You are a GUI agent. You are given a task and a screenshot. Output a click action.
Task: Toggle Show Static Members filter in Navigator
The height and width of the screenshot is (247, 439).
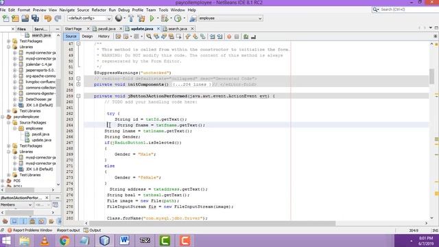23,221
